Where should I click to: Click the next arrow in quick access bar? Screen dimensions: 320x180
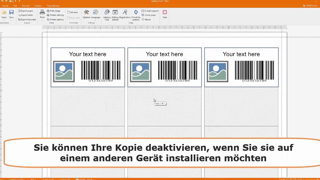(19, 1)
